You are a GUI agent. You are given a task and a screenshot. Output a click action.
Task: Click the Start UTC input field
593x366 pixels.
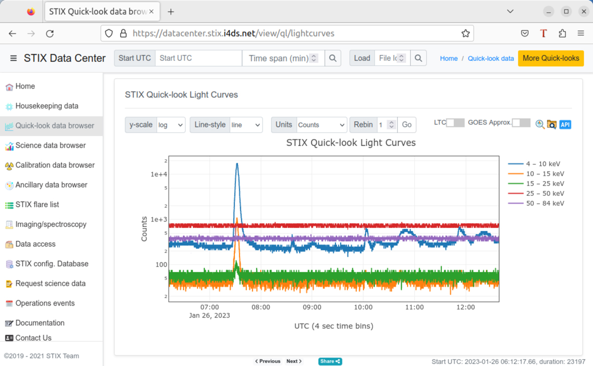click(198, 58)
